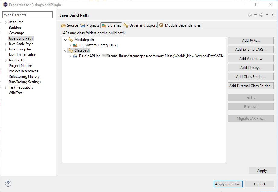Click the back navigation arrow icon
The width and height of the screenshot is (278, 192).
(250, 15)
